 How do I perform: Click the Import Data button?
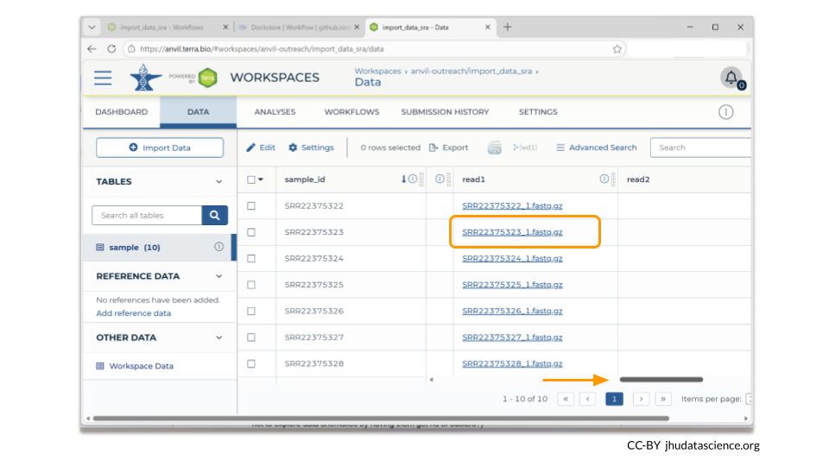coord(160,148)
